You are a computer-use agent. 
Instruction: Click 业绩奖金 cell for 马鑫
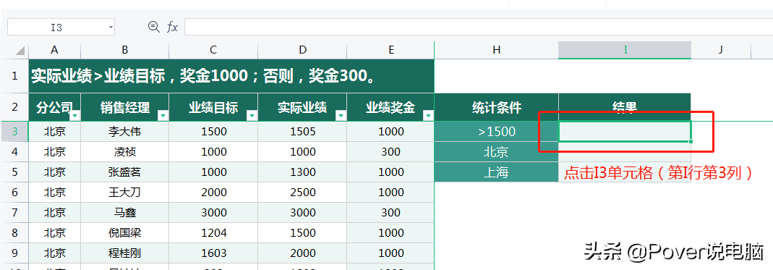pos(391,213)
